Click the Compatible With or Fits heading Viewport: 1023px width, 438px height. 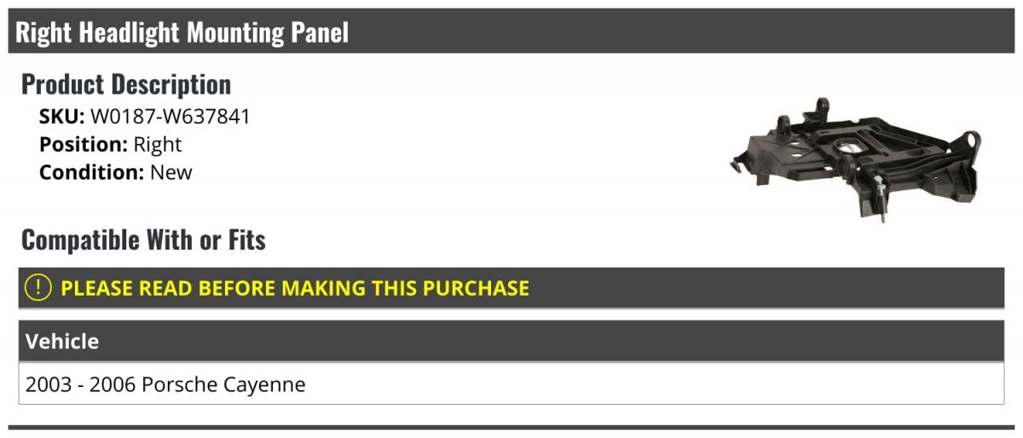[143, 240]
